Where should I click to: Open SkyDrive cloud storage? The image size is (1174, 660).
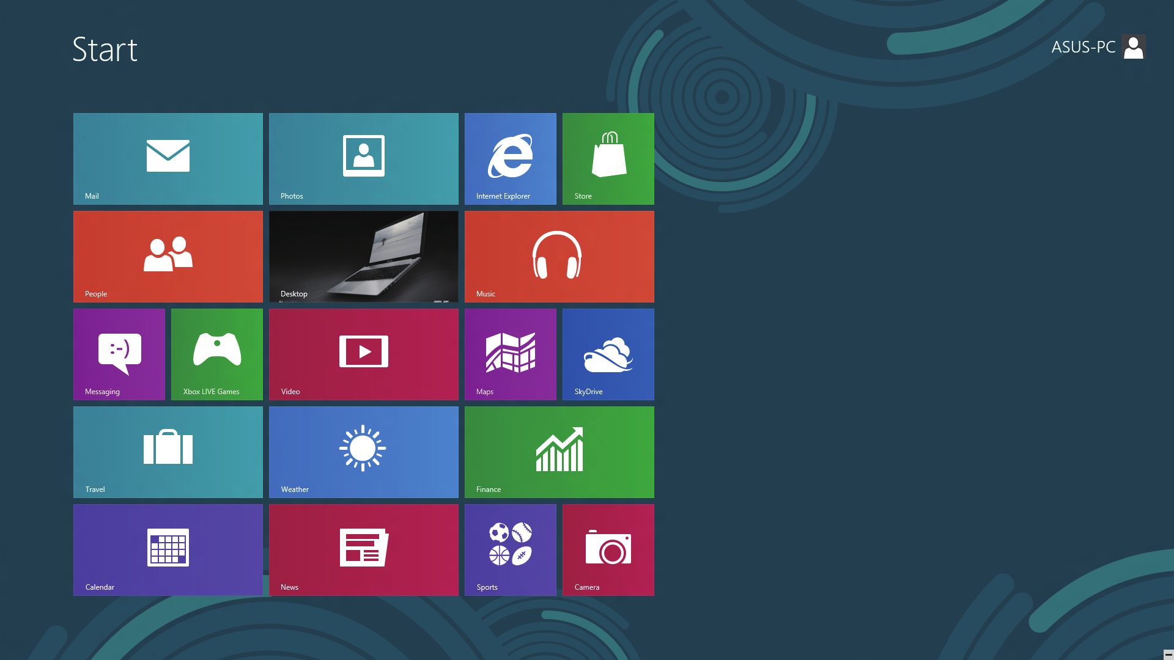(608, 354)
